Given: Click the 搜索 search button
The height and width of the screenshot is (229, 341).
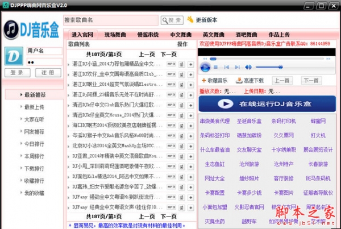Looking at the screenshot, I should [172, 20].
